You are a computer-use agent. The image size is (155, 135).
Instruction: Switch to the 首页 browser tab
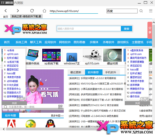(x=5, y=17)
